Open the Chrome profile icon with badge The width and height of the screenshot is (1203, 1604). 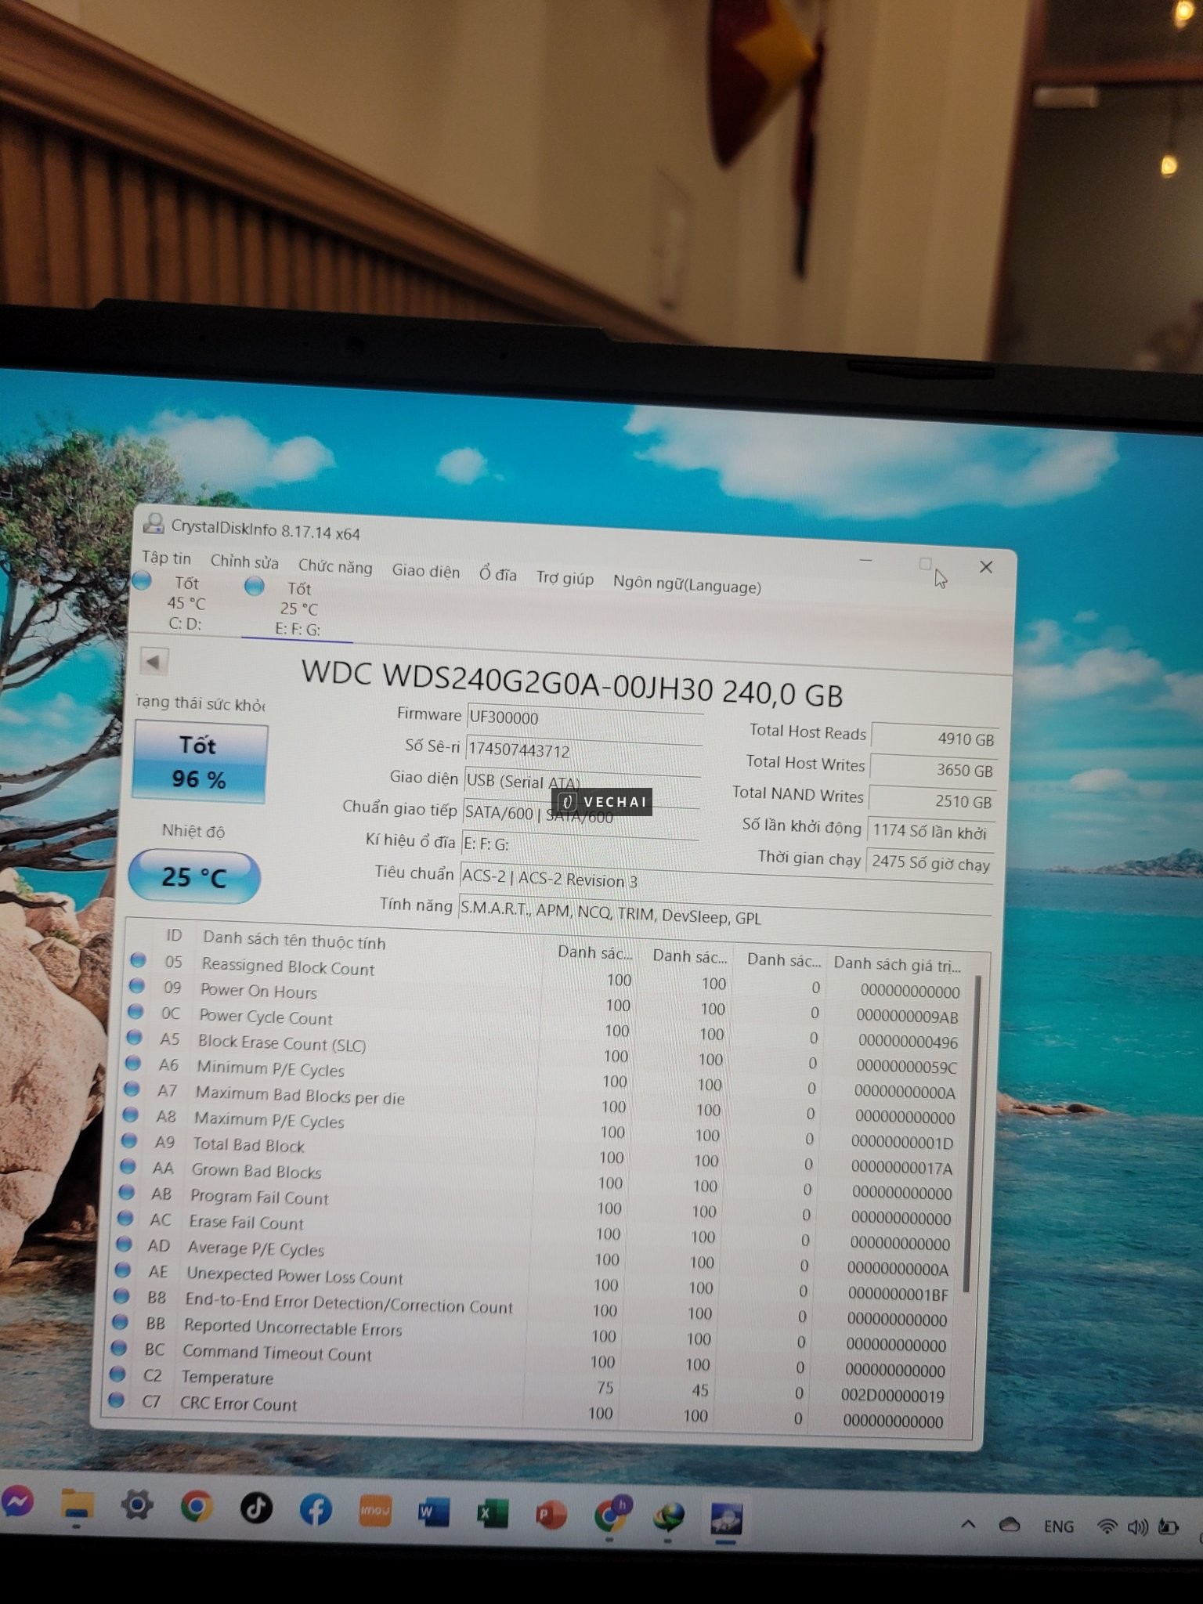(x=612, y=1514)
